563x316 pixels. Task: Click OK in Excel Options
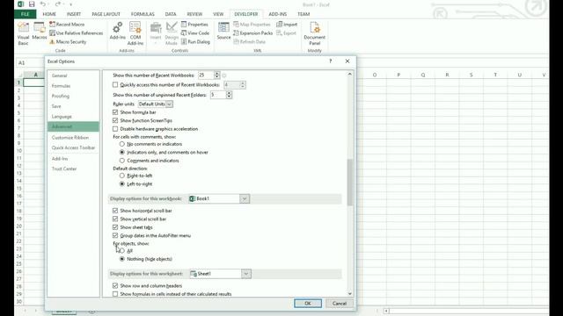point(308,303)
